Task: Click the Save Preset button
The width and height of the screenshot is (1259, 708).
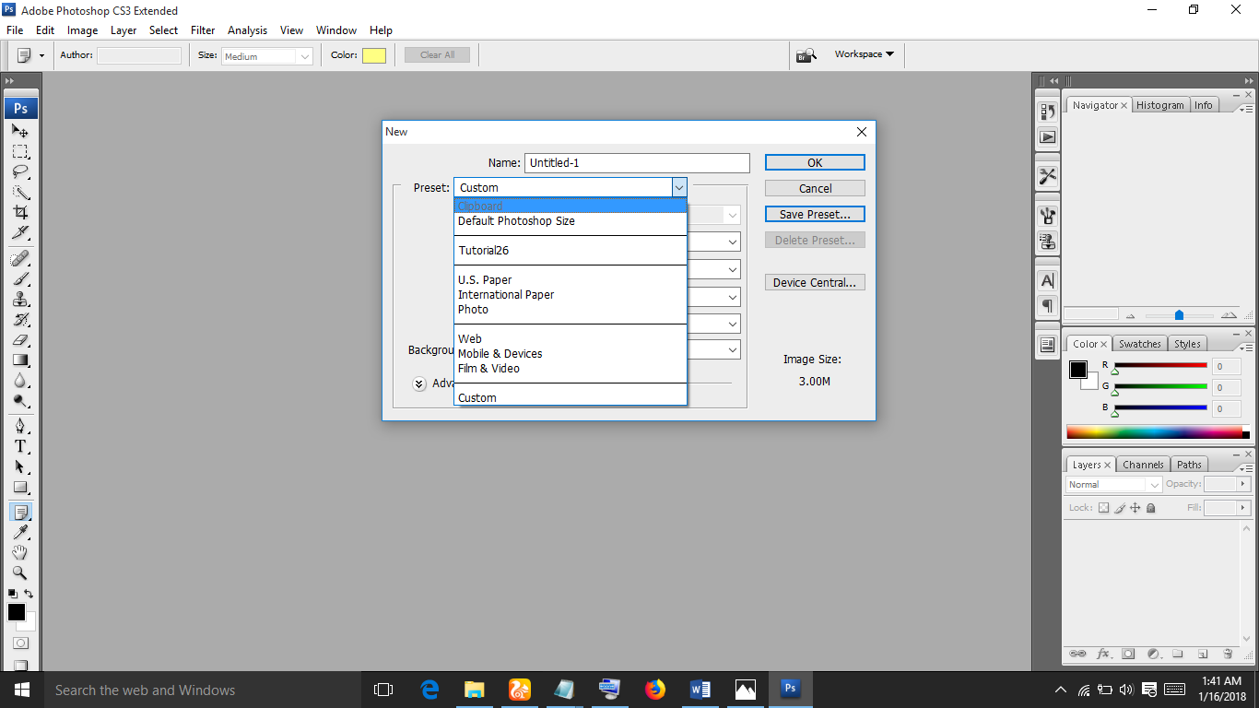Action: point(815,214)
